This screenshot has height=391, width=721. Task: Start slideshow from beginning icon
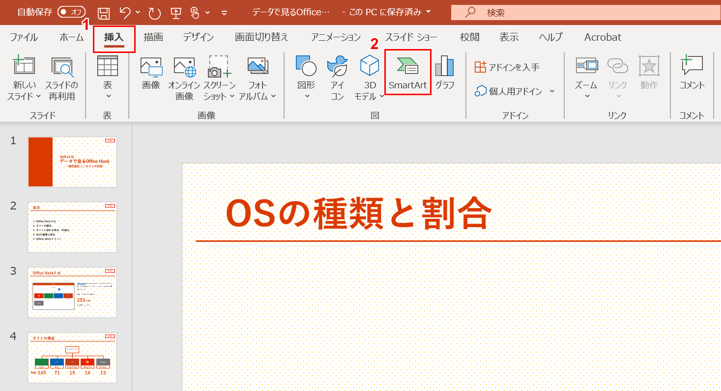(175, 13)
